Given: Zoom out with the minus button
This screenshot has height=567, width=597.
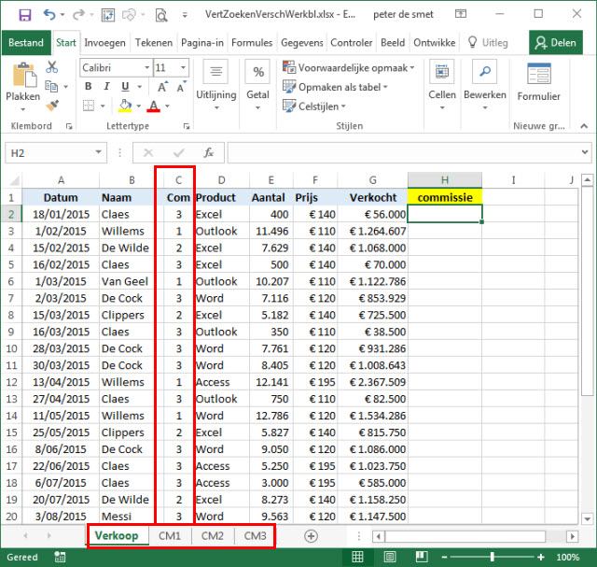Looking at the screenshot, I should click(444, 557).
